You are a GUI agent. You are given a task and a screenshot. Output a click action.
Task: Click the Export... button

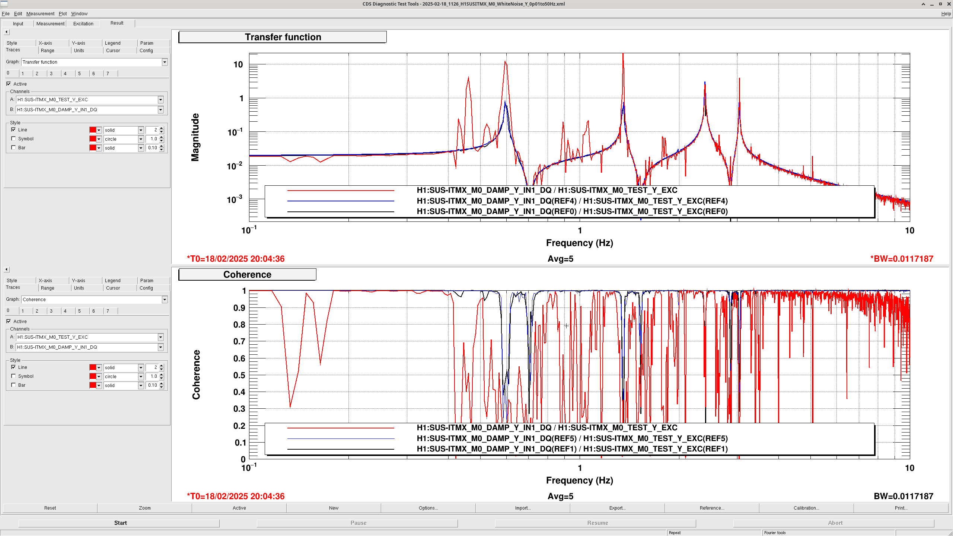[x=617, y=508]
